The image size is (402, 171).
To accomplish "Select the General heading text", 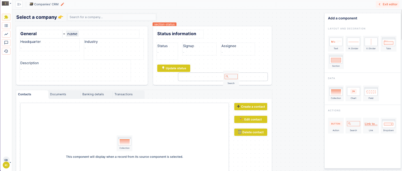I will 28,34.
